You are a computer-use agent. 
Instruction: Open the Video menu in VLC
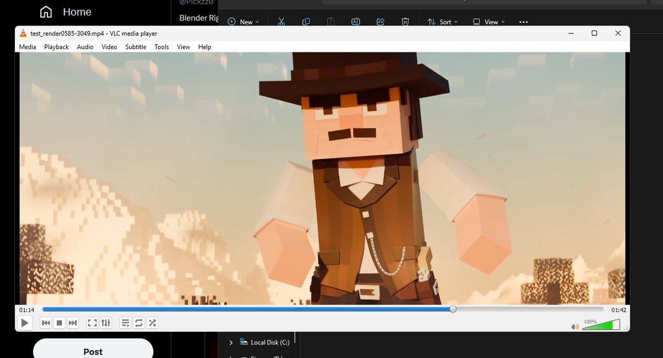pos(109,47)
